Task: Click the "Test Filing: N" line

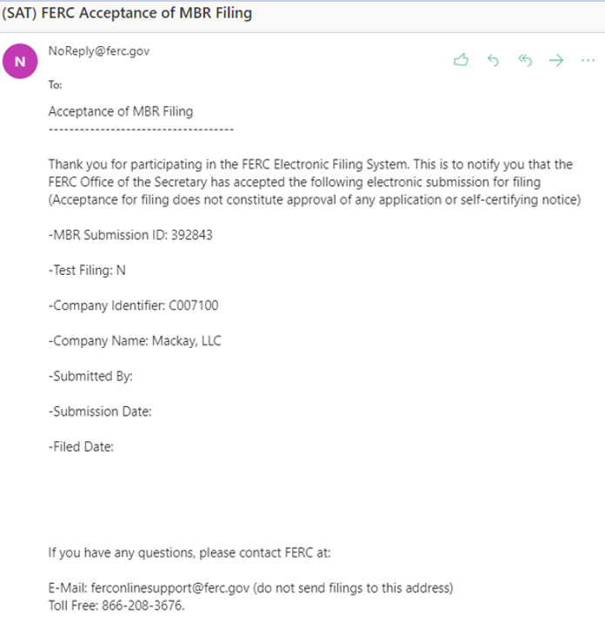Action: [x=87, y=271]
